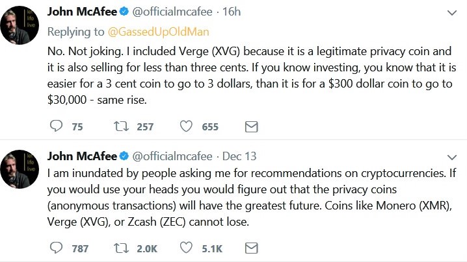
Task: Reply to the Dec 13 privacy coins tweet
Action: 56,248
